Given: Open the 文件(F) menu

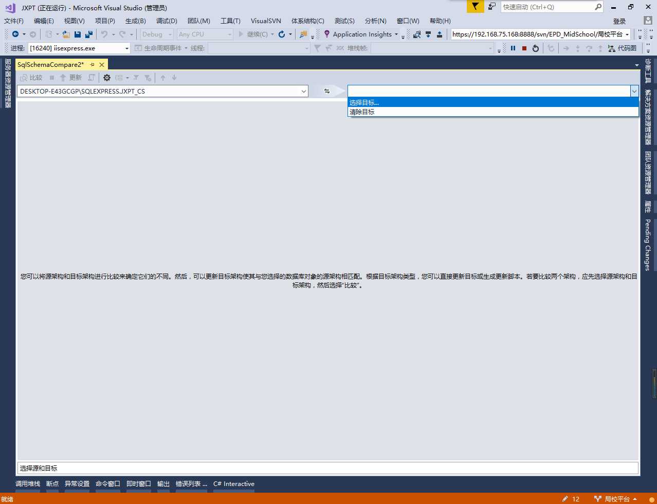Looking at the screenshot, I should (x=14, y=21).
